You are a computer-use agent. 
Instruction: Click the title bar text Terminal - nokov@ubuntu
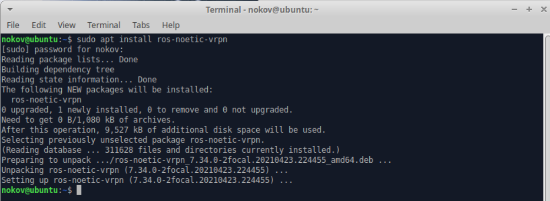point(262,10)
